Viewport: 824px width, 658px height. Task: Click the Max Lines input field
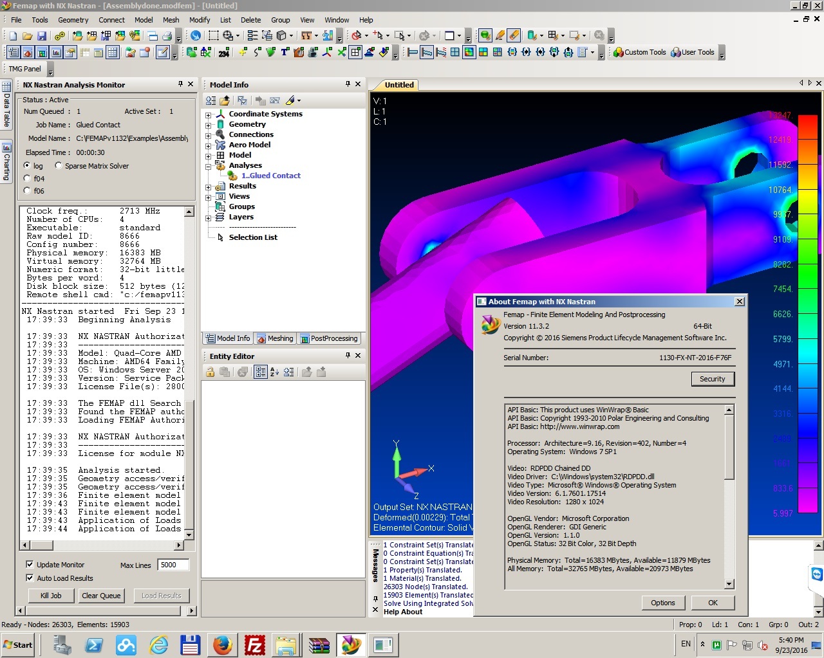click(173, 565)
